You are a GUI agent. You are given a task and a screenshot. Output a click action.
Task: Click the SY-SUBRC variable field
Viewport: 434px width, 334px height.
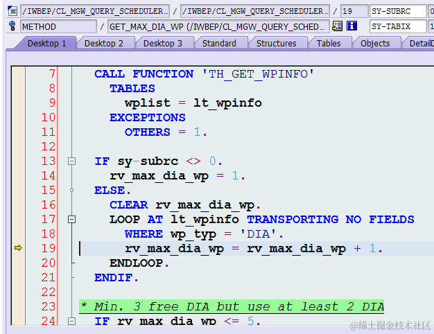point(398,11)
